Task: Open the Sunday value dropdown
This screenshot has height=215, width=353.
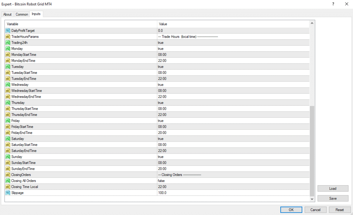Action: pyautogui.click(x=233, y=157)
